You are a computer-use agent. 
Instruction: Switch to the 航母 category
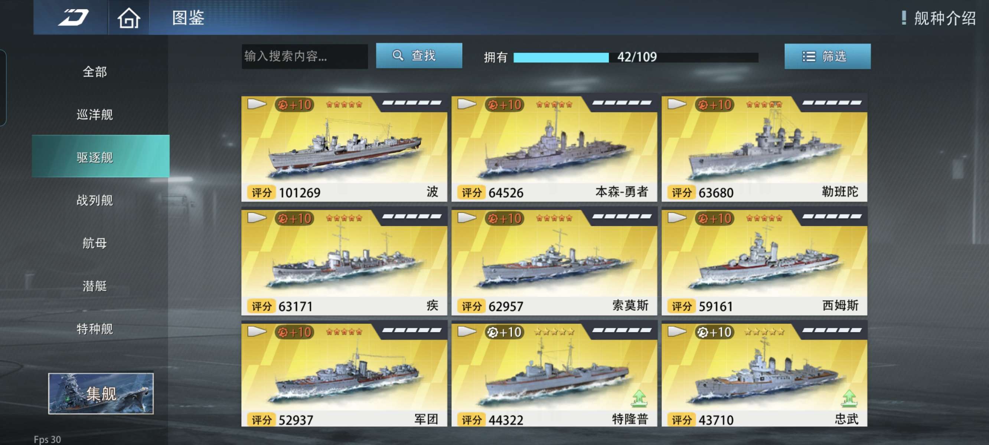95,243
